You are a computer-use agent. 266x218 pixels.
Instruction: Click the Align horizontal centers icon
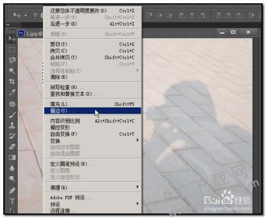point(192,15)
